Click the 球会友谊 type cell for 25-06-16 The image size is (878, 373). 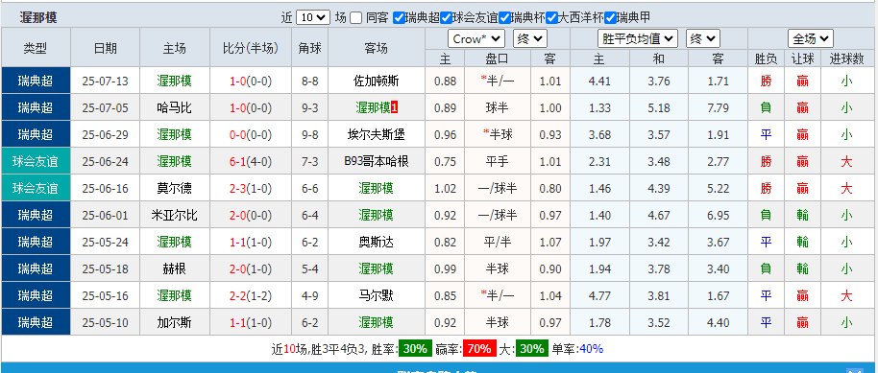pos(36,189)
